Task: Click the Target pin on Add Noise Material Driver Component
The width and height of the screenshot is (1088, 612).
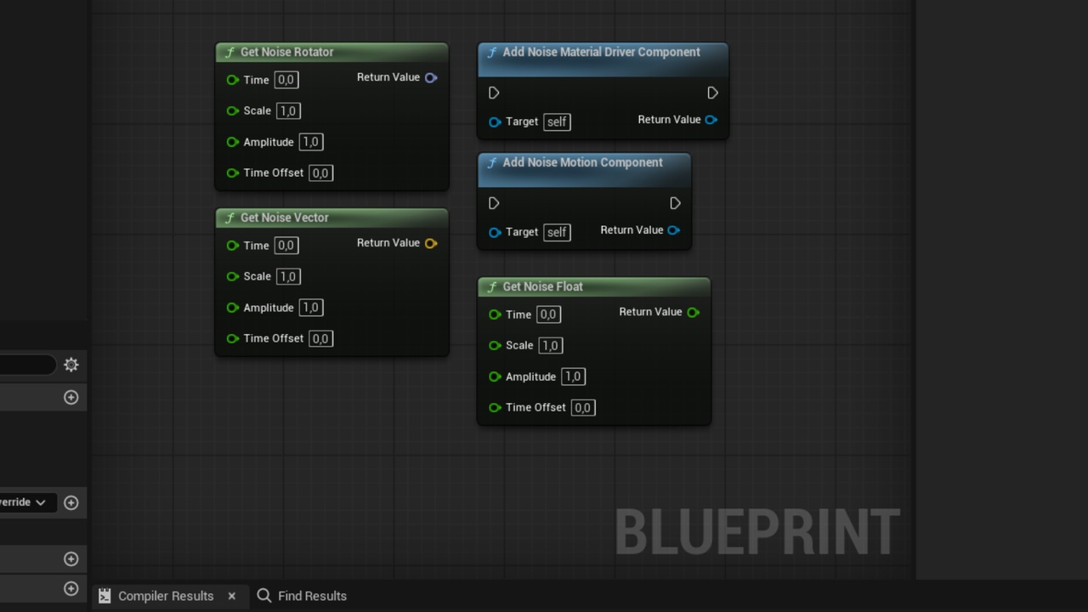Action: [495, 122]
